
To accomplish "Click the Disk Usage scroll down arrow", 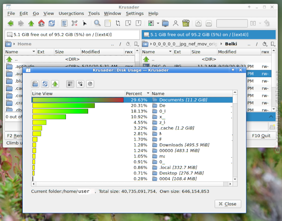I will click(235, 179).
